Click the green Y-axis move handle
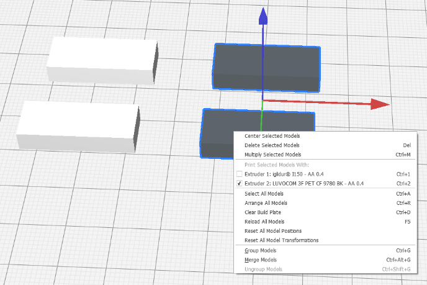This screenshot has width=427, height=285. pos(262,117)
